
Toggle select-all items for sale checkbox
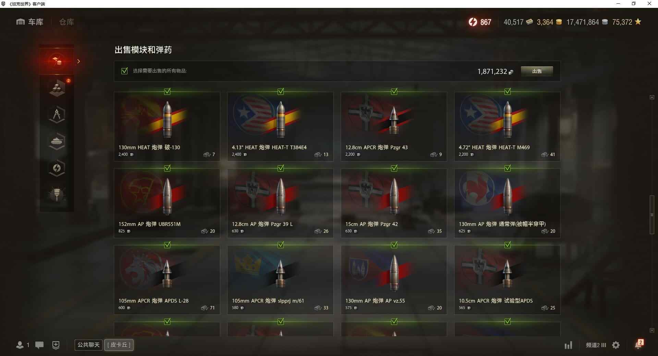click(124, 71)
